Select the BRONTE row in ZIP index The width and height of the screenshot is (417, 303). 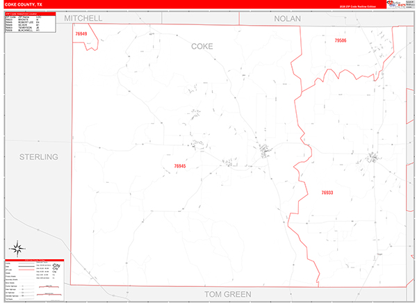[23, 19]
